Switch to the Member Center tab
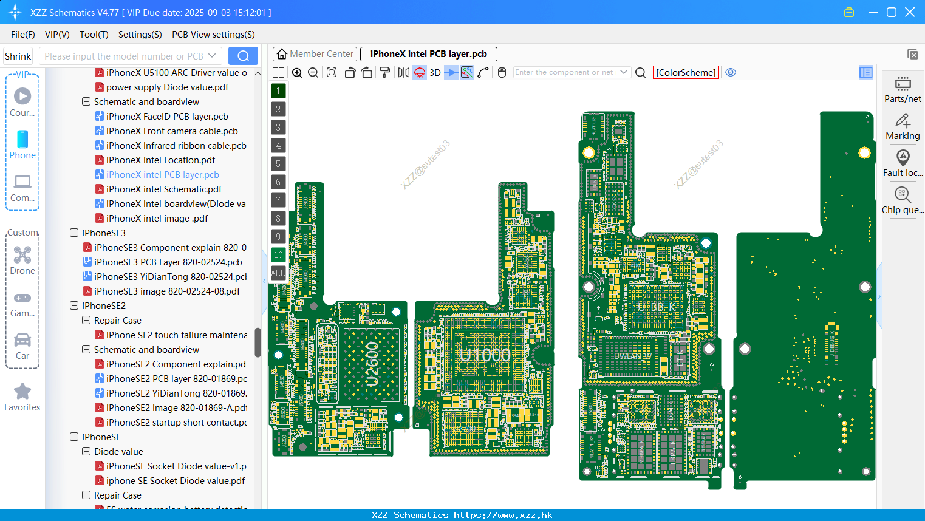The width and height of the screenshot is (925, 521). tap(315, 54)
